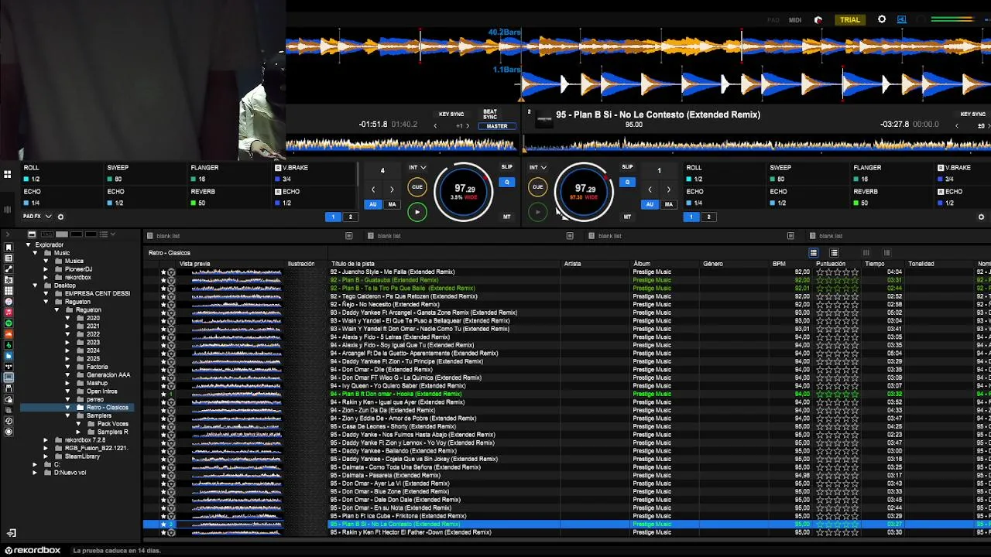The width and height of the screenshot is (991, 557).
Task: Open the PAD FX mode dropdown
Action: (x=37, y=217)
